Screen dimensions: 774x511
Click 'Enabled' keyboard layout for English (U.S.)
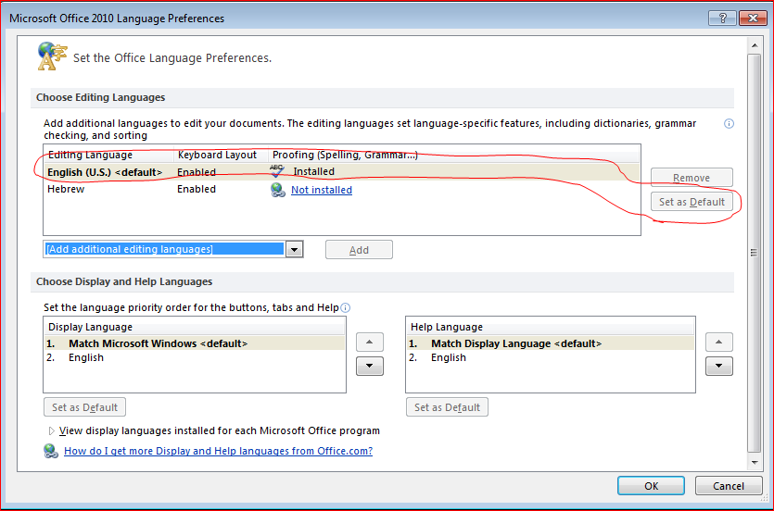coord(197,172)
